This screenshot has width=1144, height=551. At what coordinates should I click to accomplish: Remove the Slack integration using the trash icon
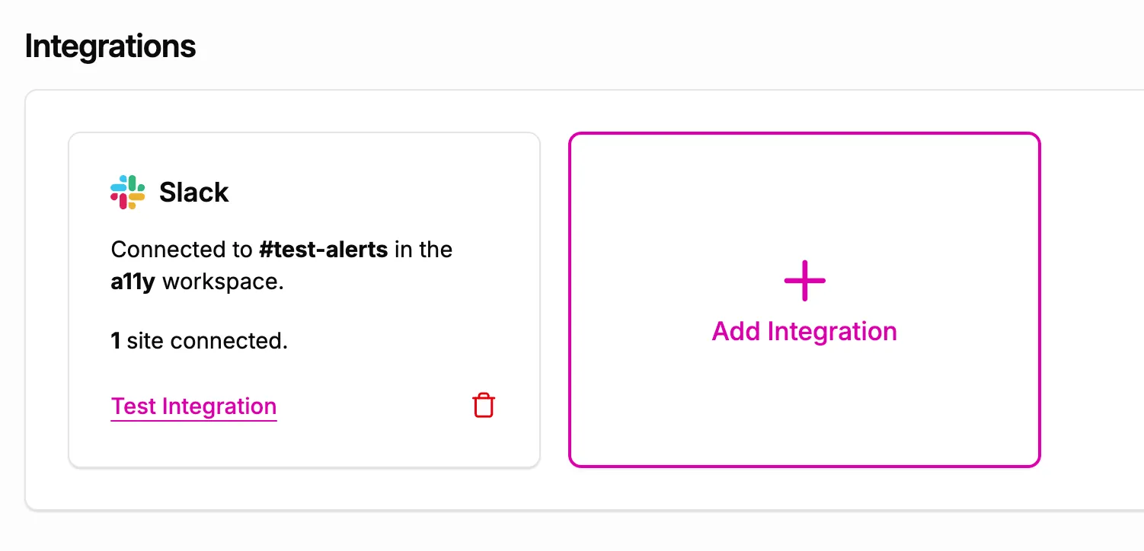[484, 405]
